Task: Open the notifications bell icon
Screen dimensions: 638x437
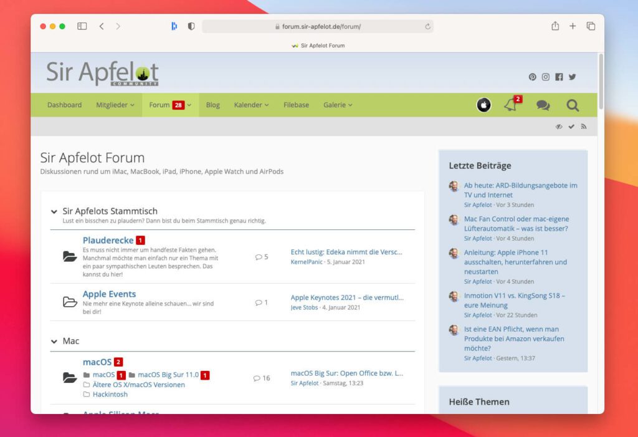Action: click(512, 105)
